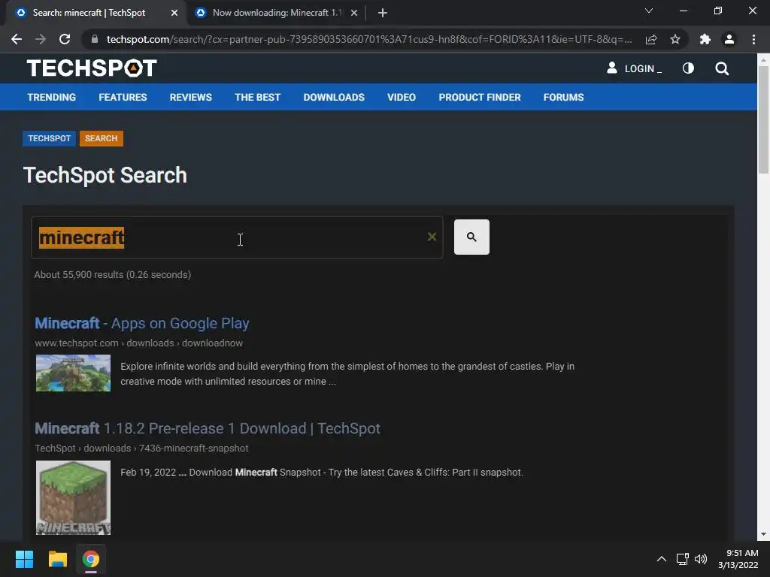Open 'Minecraft - Apps on Google Play' result
Image resolution: width=770 pixels, height=577 pixels.
click(x=142, y=323)
